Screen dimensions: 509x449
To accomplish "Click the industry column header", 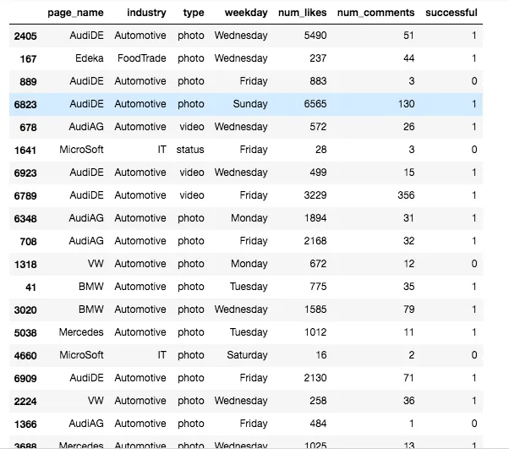I will [146, 13].
